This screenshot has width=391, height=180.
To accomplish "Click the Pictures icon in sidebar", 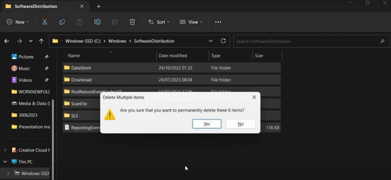I will tap(15, 57).
